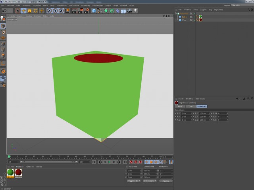This screenshot has width=254, height=190.
Task: Click the Undo arrow icon
Action: 4,11
